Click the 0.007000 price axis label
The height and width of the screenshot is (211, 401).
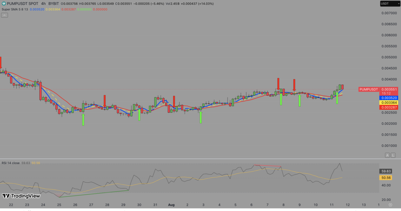(x=389, y=13)
